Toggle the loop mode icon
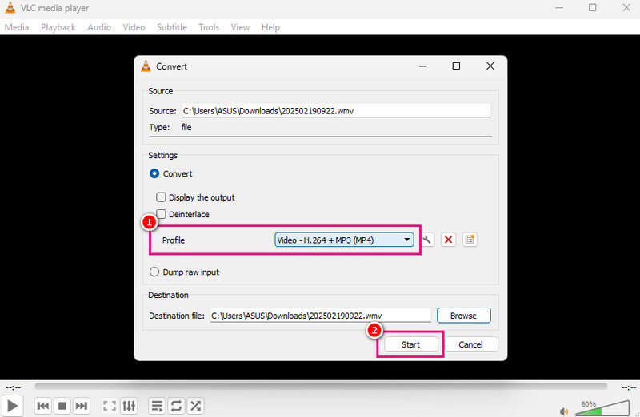 click(x=176, y=406)
